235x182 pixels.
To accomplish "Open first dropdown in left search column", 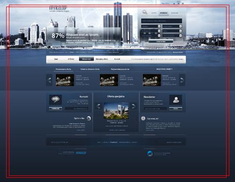I will click(x=151, y=26).
